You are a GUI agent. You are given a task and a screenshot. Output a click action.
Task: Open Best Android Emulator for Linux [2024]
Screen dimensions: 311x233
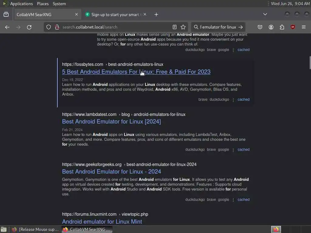pos(111,121)
